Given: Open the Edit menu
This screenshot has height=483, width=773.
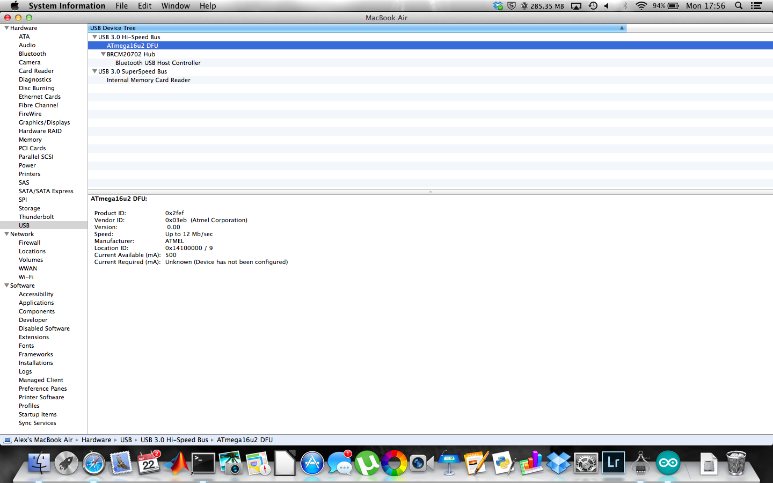Looking at the screenshot, I should (144, 6).
